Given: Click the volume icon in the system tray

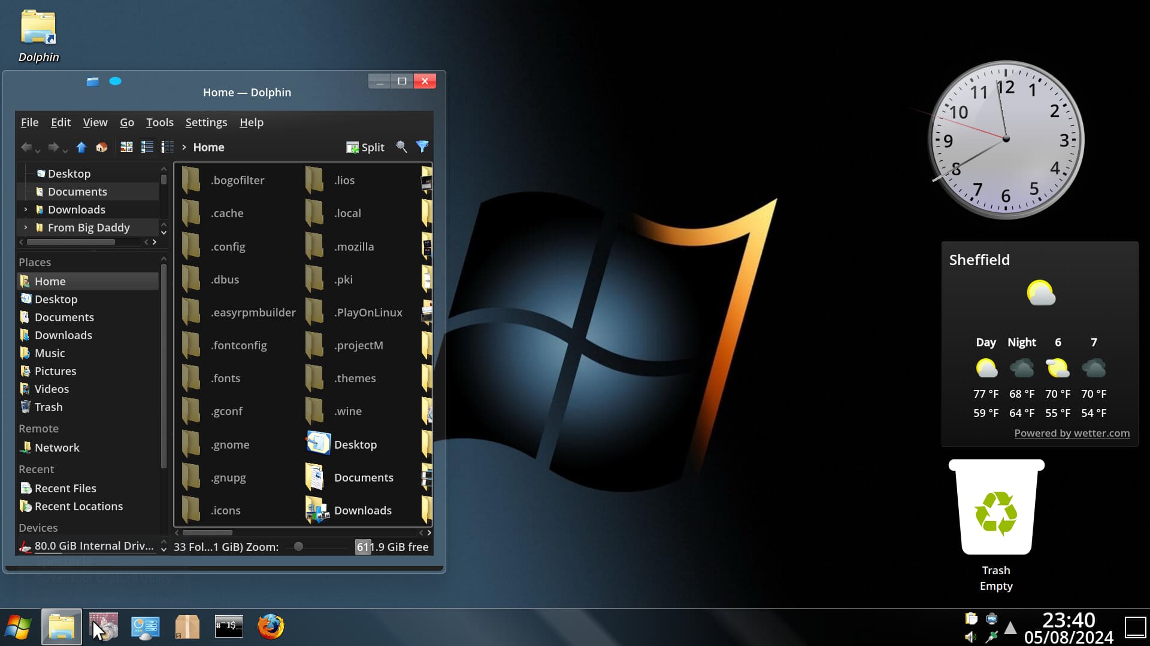Looking at the screenshot, I should click(970, 637).
